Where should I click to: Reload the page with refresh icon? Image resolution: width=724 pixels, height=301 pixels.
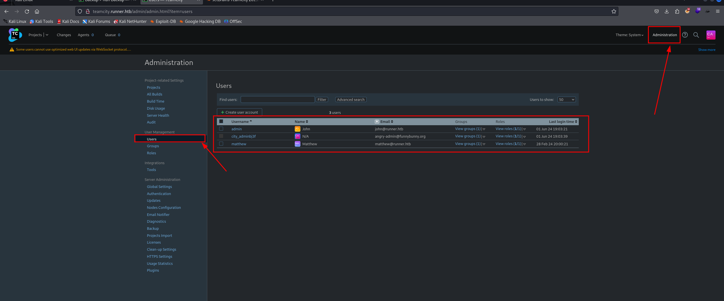point(27,12)
